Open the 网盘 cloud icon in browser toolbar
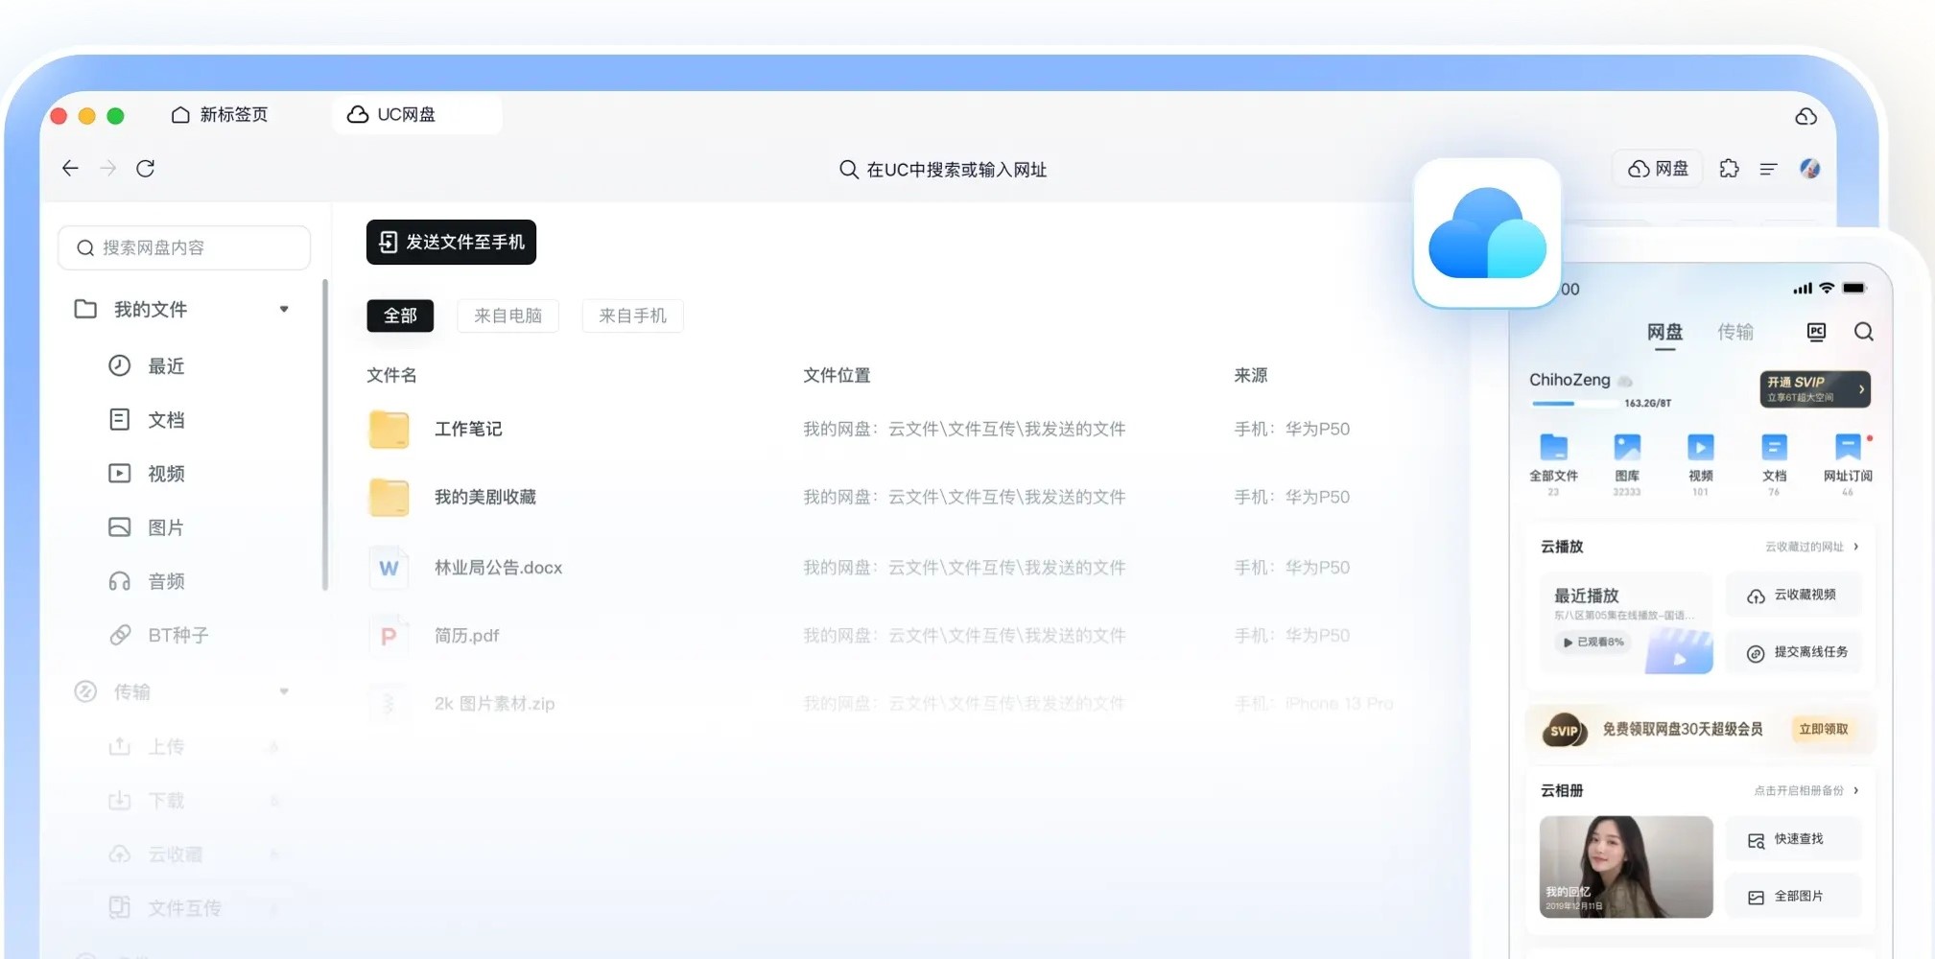1935x959 pixels. [x=1657, y=168]
